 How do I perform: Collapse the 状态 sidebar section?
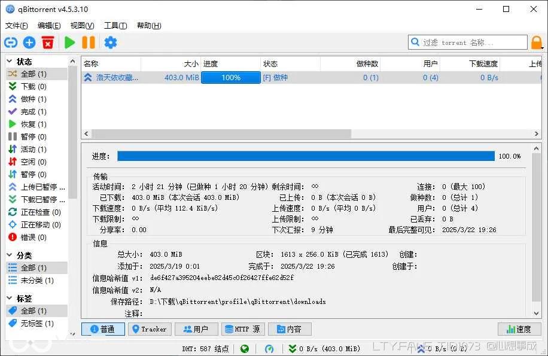click(x=10, y=62)
